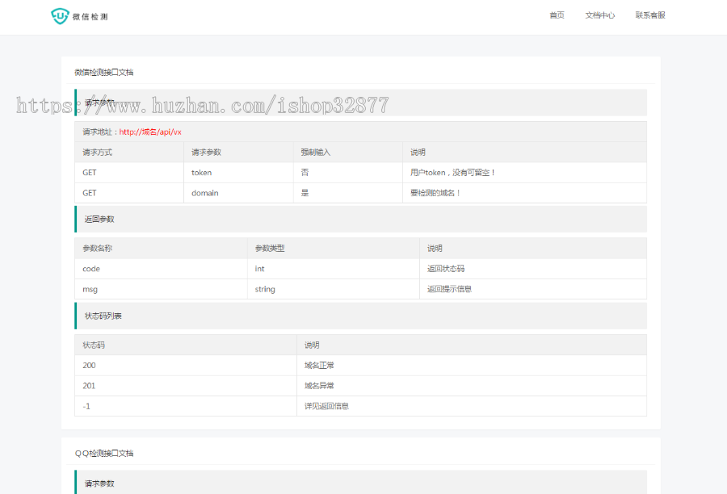
Task: Click the domain parameter cell
Action: click(x=238, y=193)
